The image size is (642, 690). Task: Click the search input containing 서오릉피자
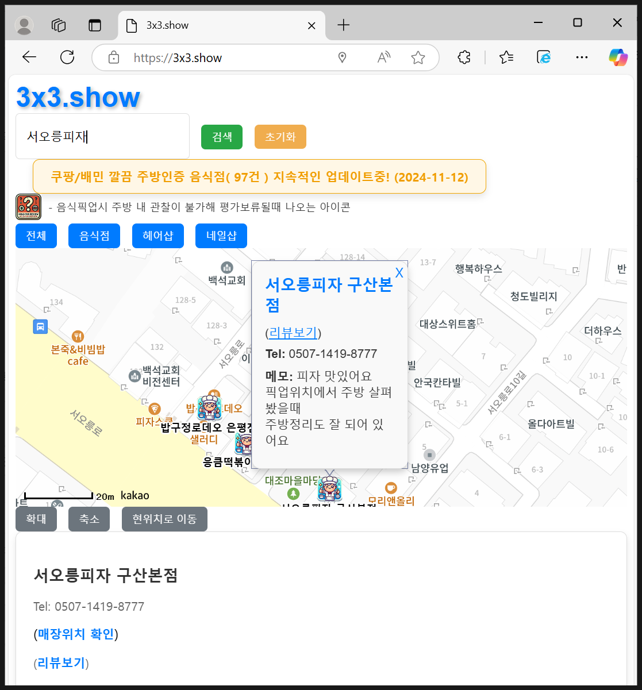[x=102, y=137]
